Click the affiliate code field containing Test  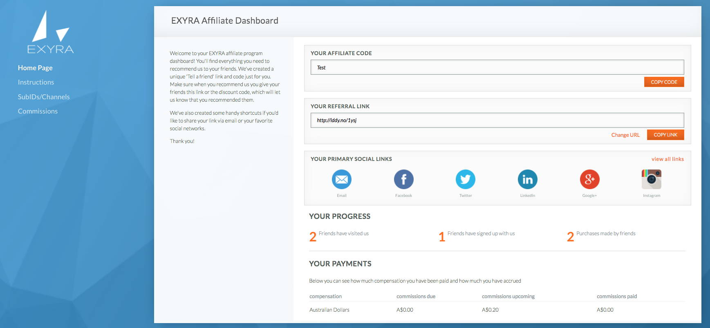click(x=497, y=67)
